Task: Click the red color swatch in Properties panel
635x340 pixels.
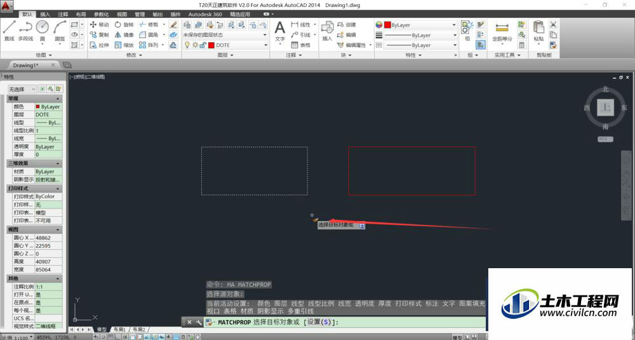Action: (387, 25)
